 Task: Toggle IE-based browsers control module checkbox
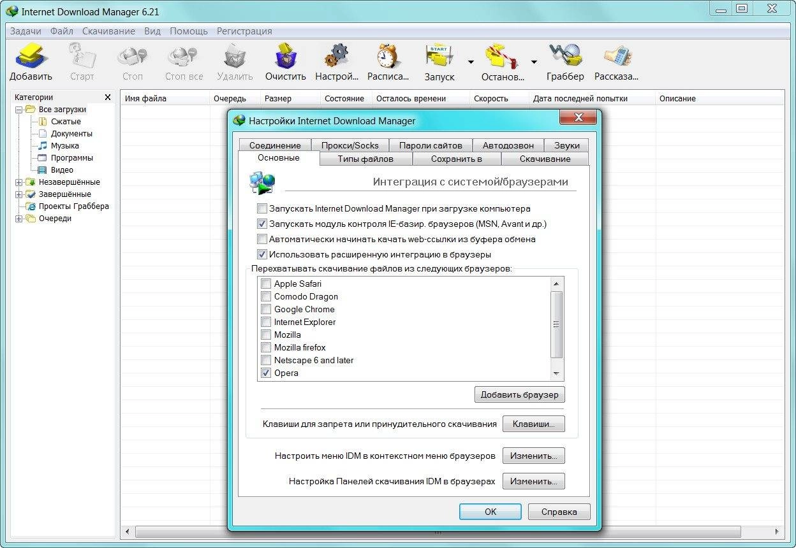coord(262,224)
